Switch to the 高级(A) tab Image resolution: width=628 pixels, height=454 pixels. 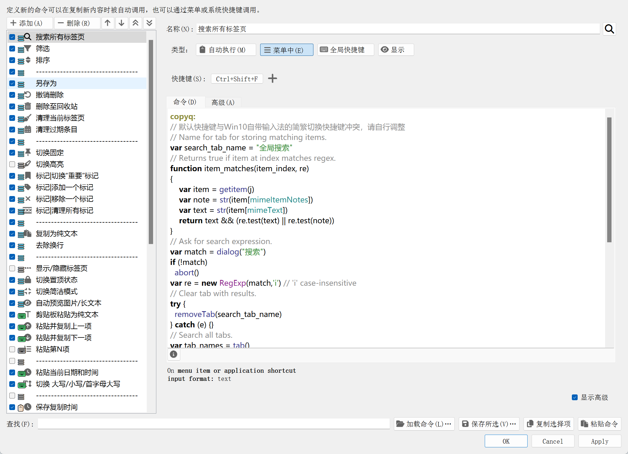(223, 102)
